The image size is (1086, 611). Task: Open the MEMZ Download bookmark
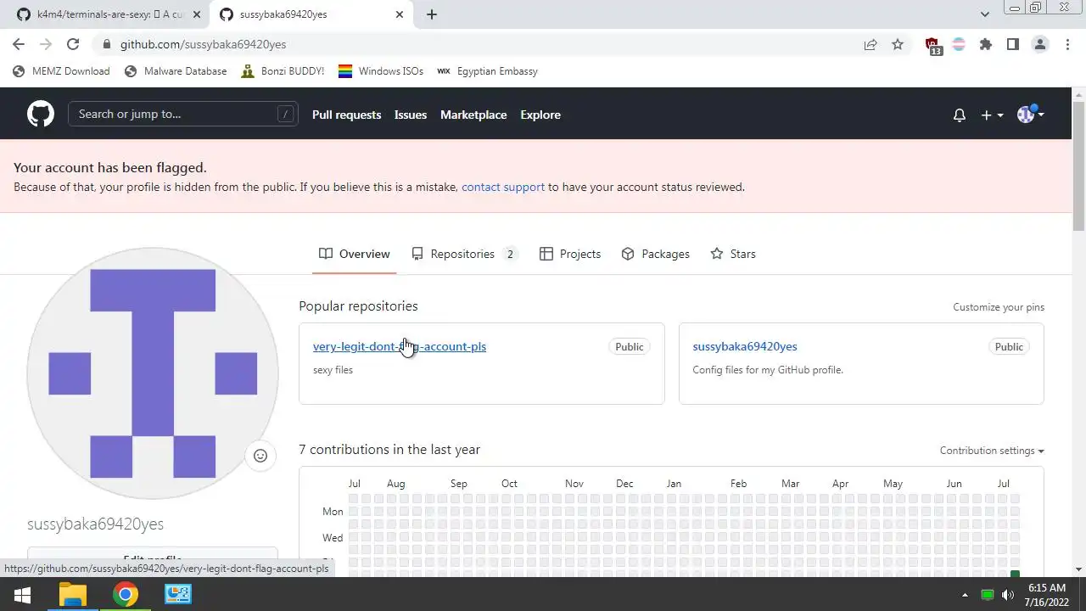[x=62, y=71]
